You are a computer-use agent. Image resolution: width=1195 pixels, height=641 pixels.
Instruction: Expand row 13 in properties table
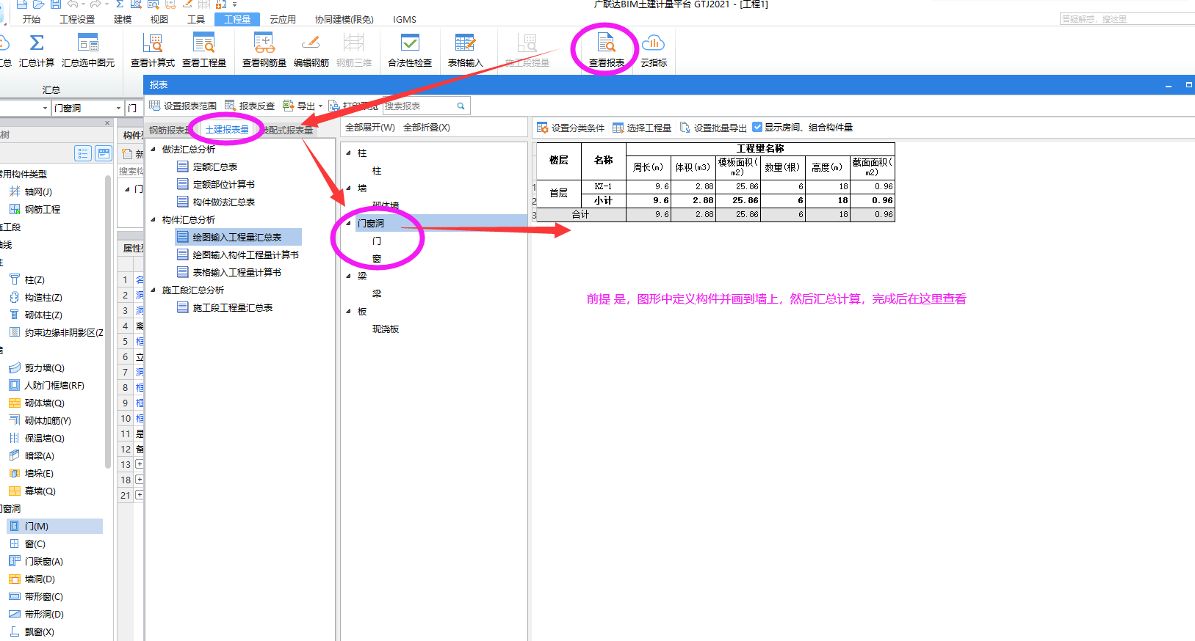pyautogui.click(x=140, y=464)
